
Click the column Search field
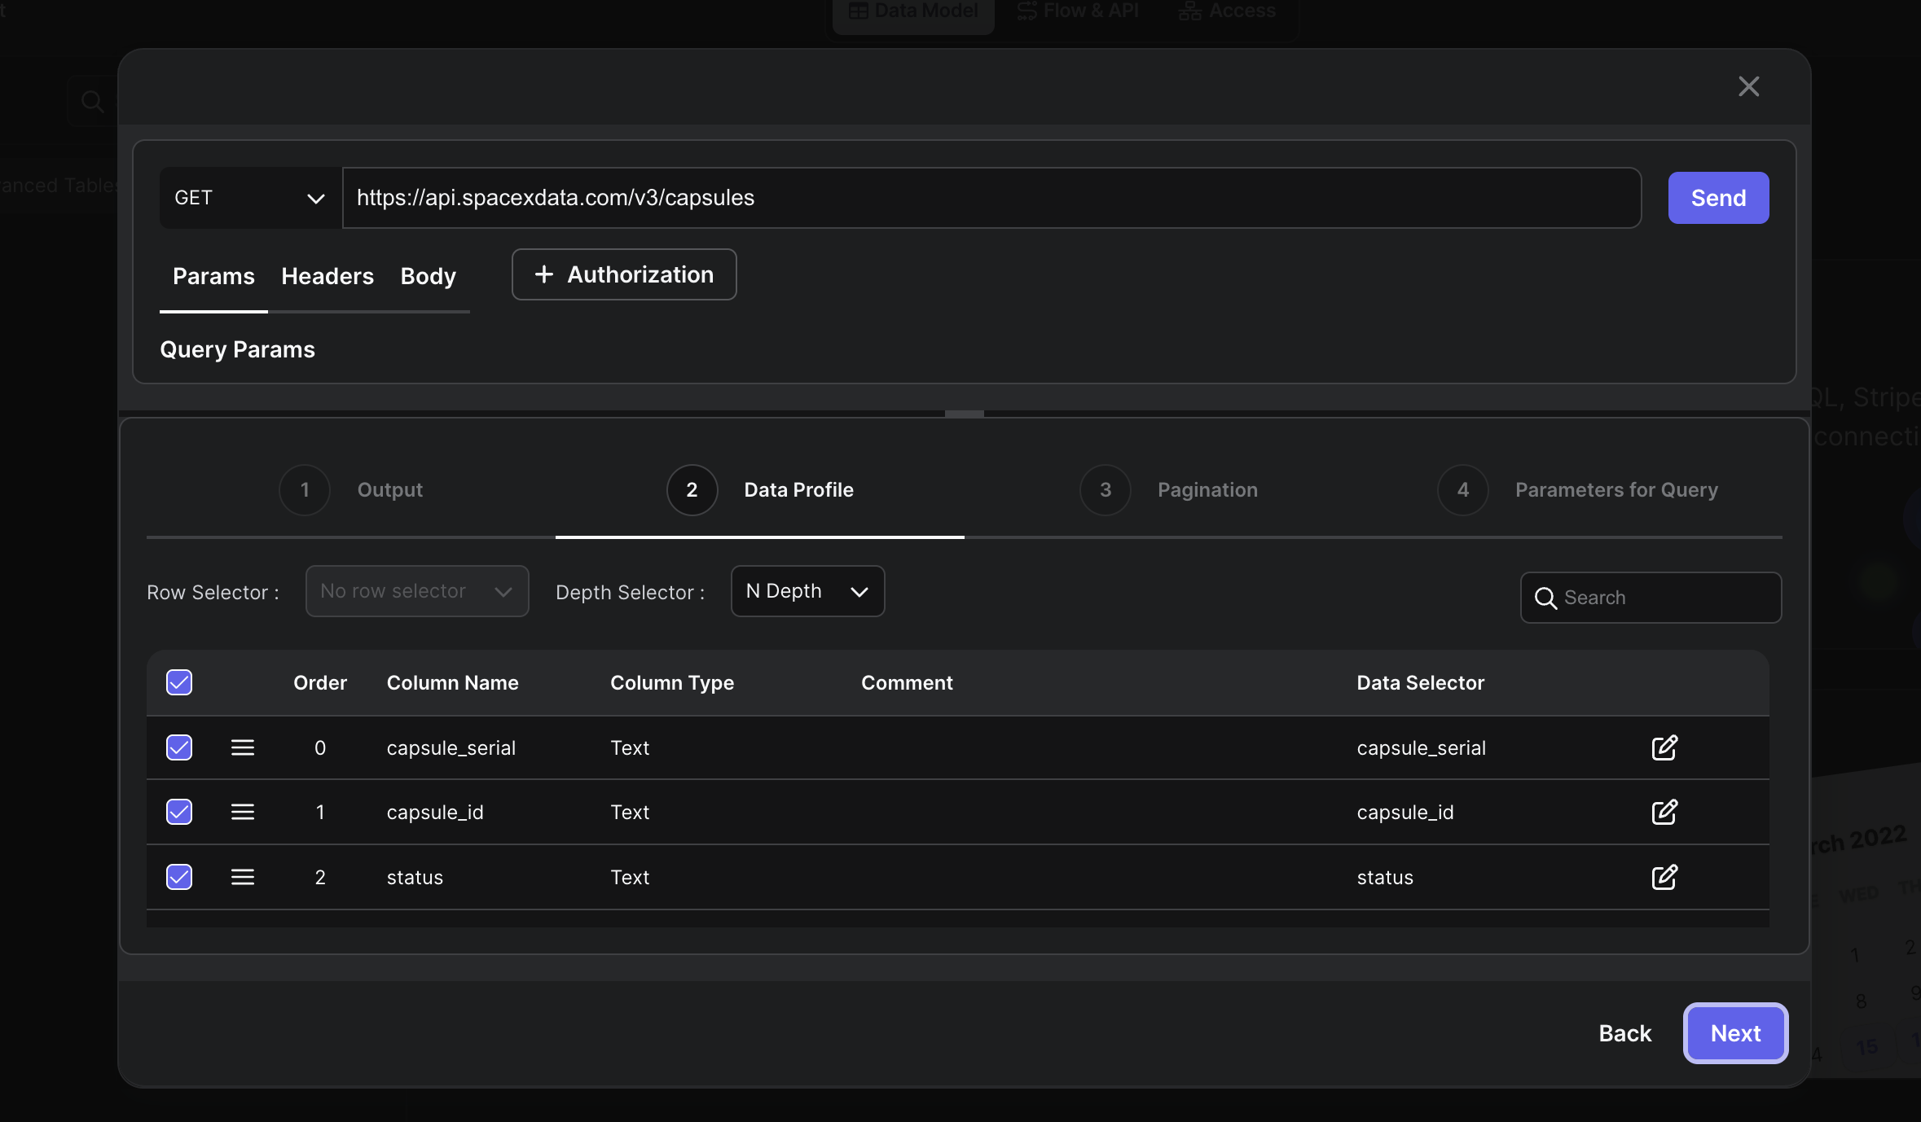pos(1651,598)
